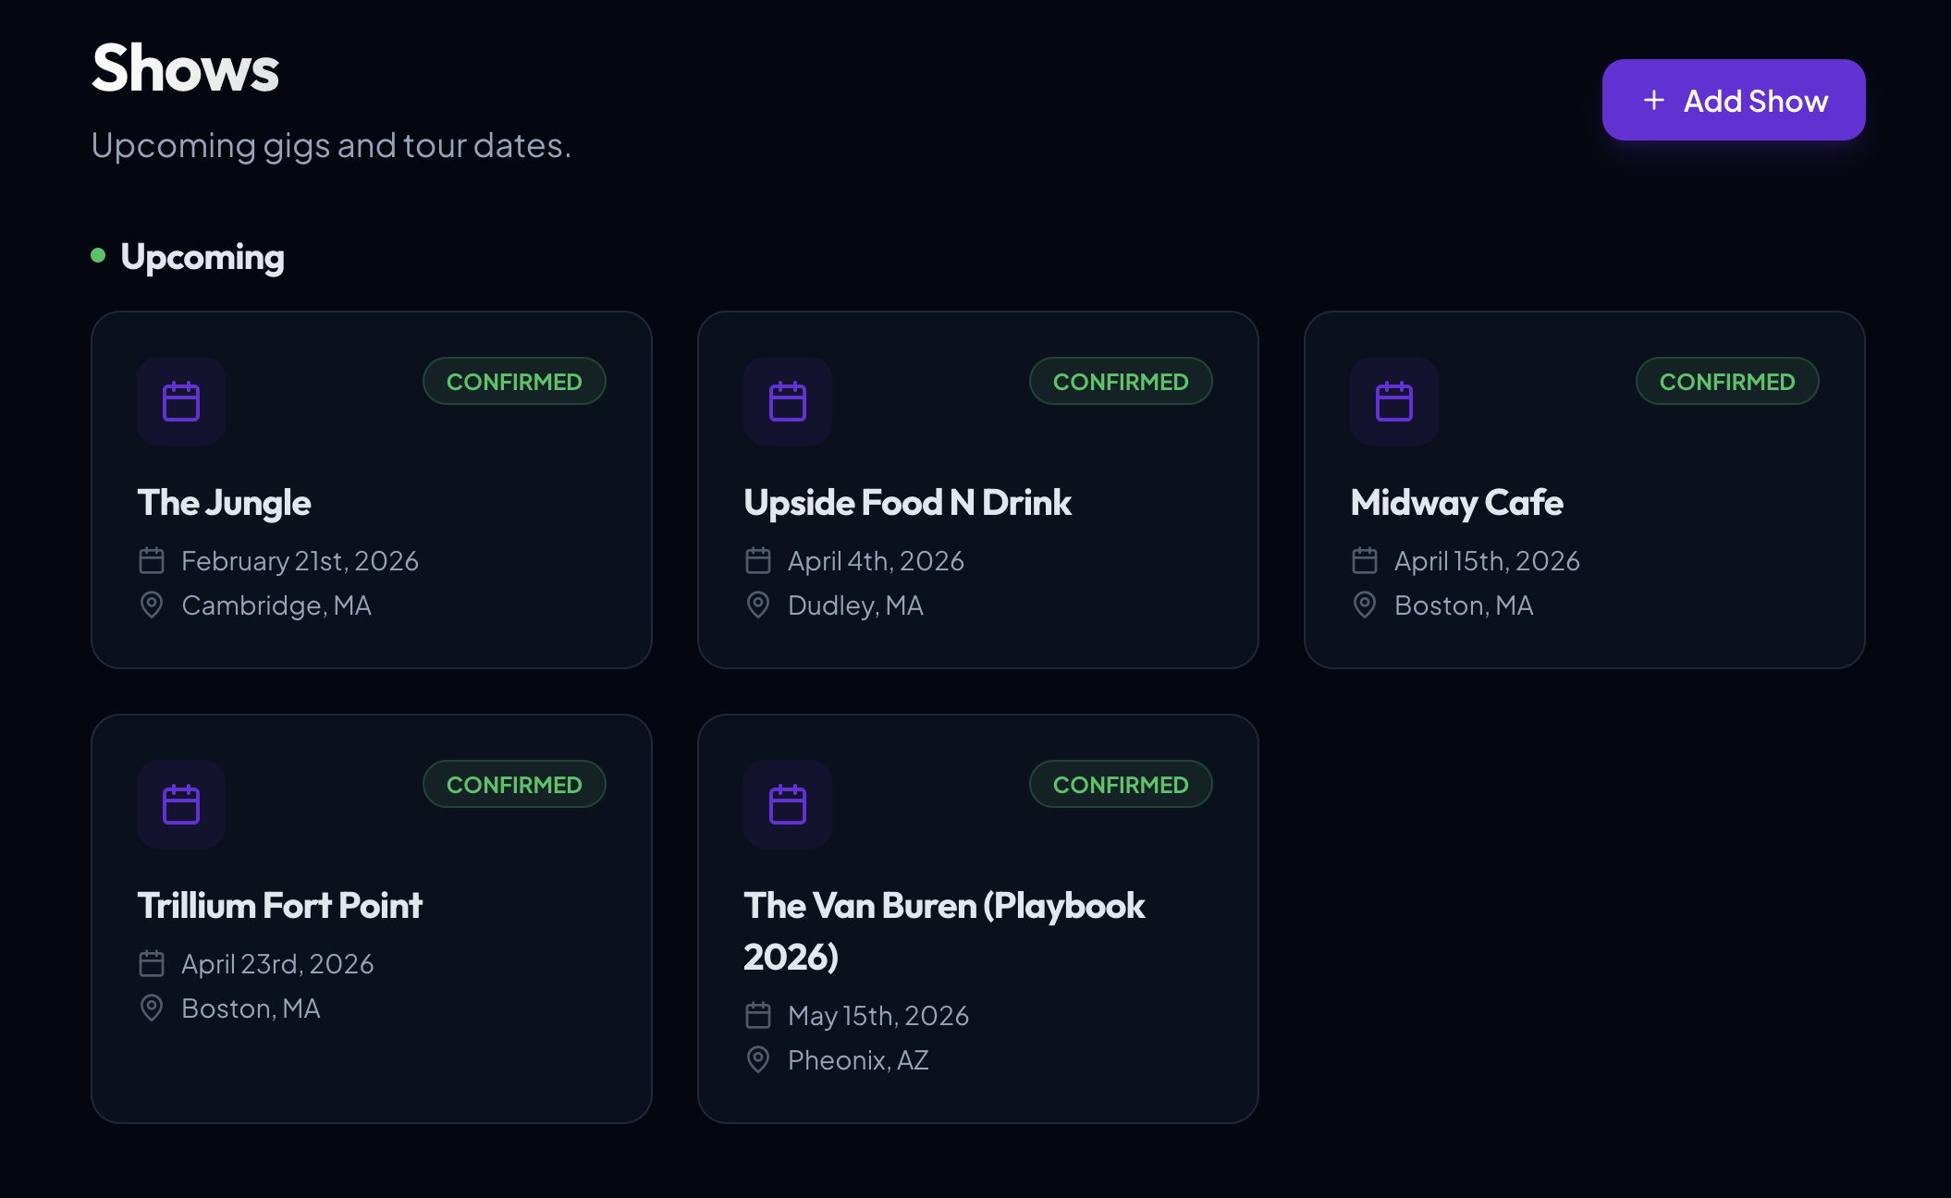This screenshot has height=1198, width=1951.
Task: Toggle the CONFIRMED badge on The Van Buren show
Action: 1120,784
